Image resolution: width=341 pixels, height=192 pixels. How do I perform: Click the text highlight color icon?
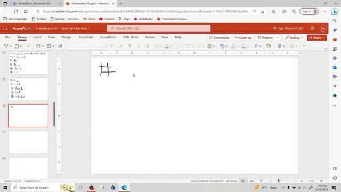156,46
